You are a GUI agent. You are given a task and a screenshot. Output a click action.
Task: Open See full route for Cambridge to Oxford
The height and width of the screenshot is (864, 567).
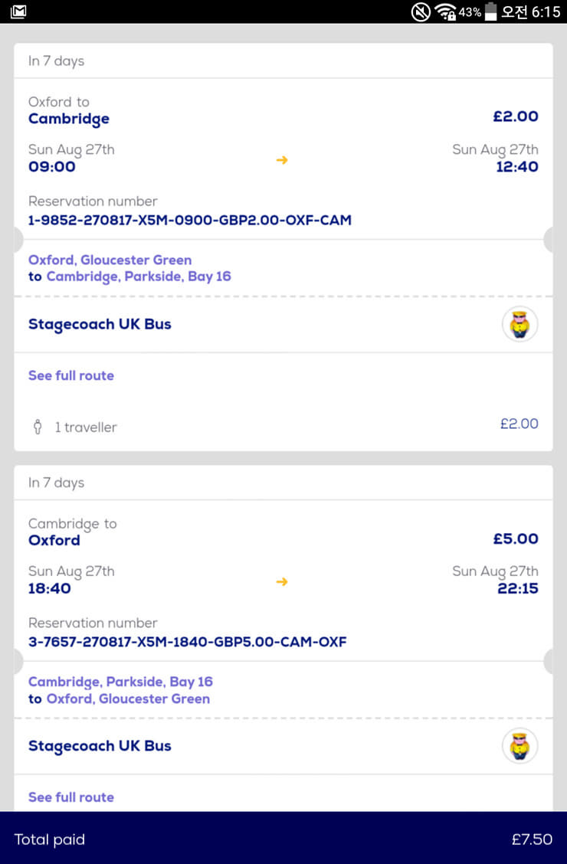71,797
